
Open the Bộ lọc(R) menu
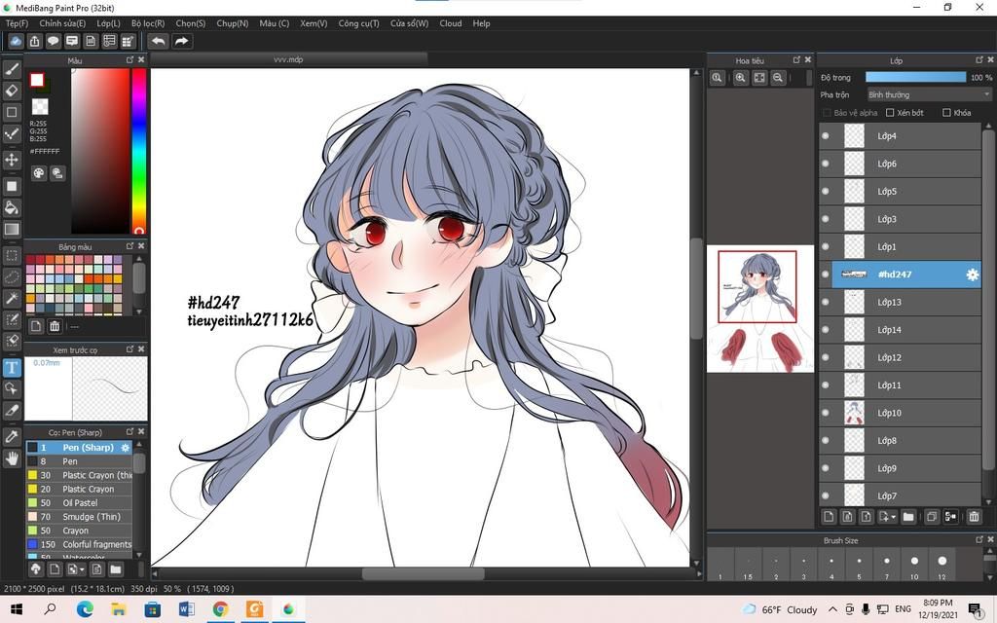tap(148, 23)
